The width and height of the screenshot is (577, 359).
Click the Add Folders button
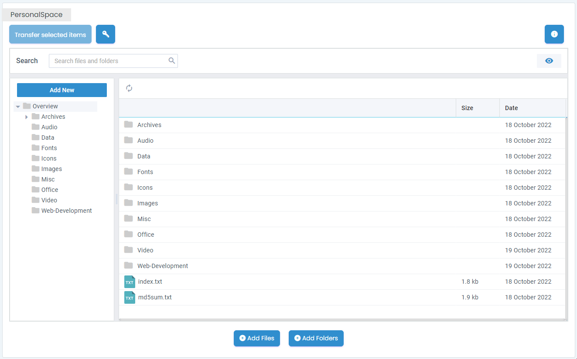[x=316, y=338]
